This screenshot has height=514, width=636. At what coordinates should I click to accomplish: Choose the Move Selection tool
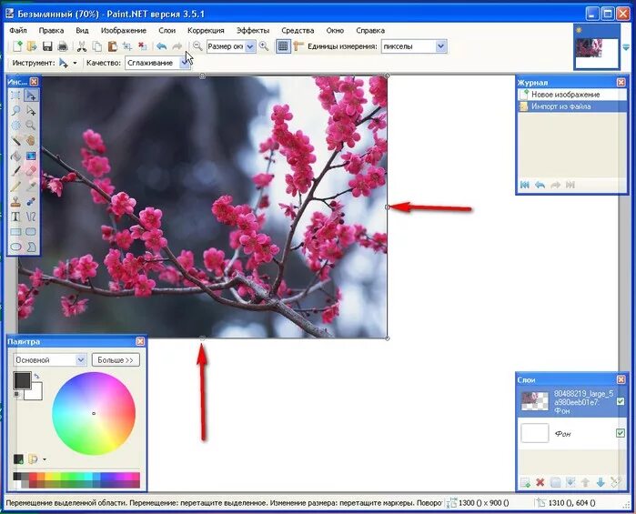pyautogui.click(x=31, y=110)
